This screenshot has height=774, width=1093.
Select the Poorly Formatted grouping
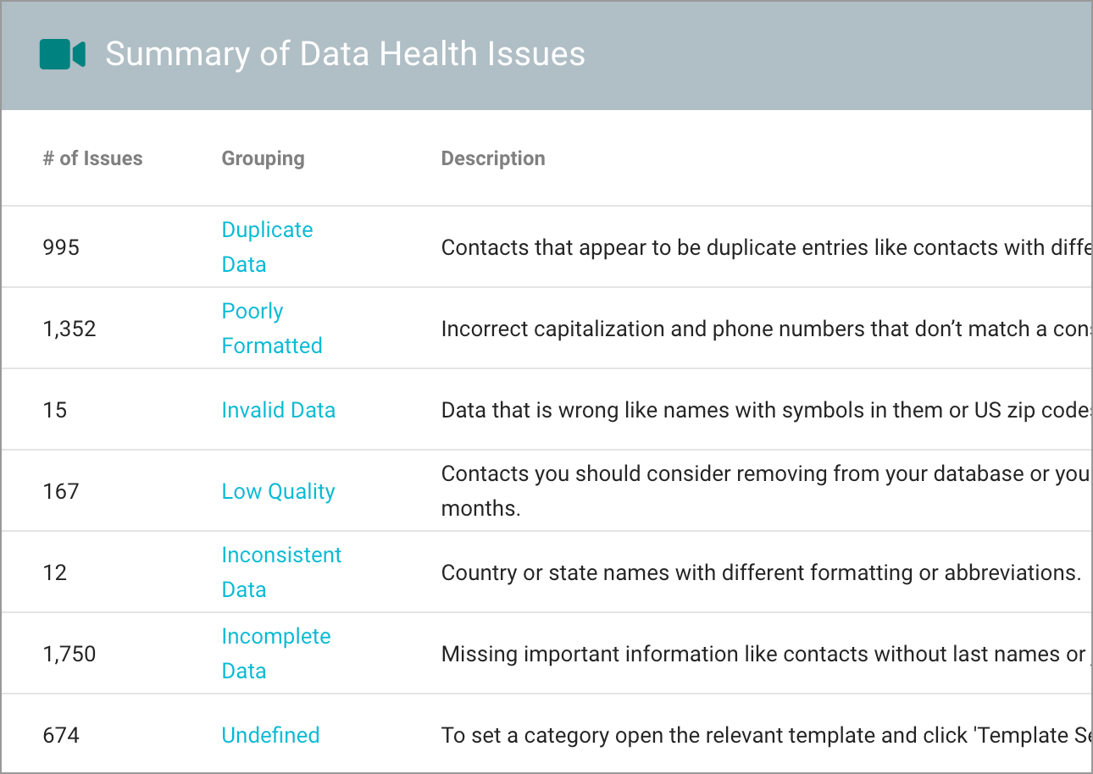[272, 328]
